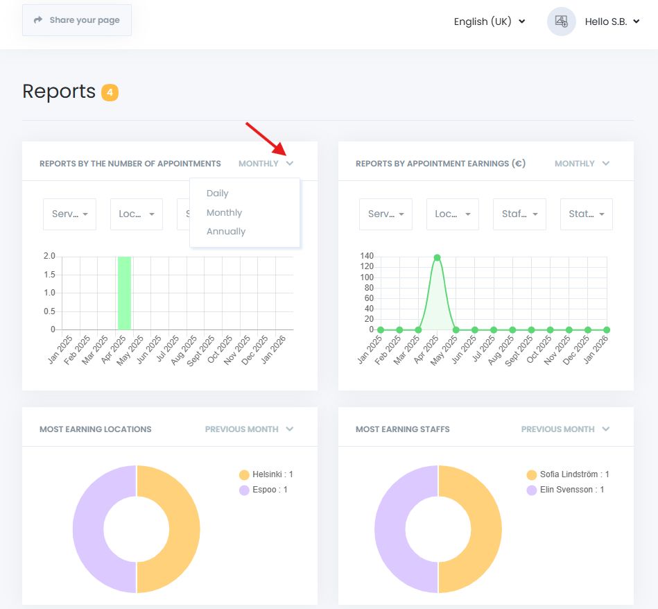658x609 pixels.
Task: Open the English (UK) language dropdown
Action: [x=490, y=22]
